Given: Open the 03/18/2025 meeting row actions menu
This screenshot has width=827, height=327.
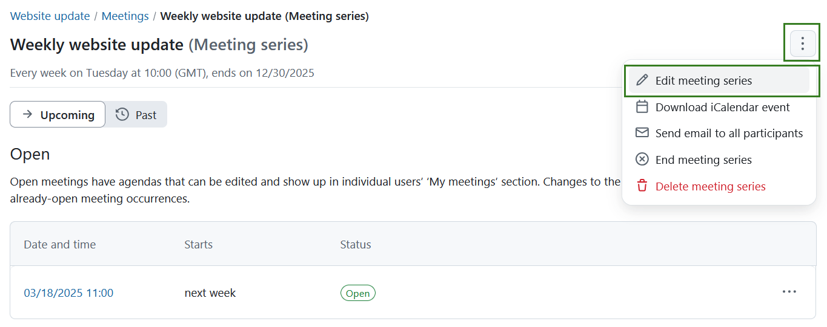Looking at the screenshot, I should [789, 292].
